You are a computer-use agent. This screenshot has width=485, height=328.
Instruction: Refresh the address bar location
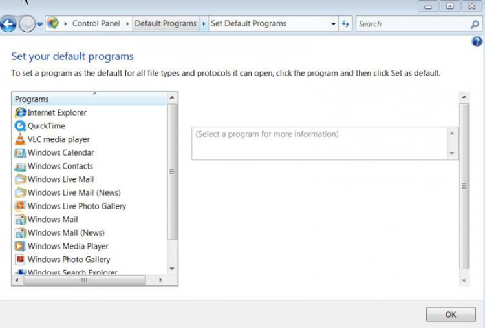click(345, 23)
